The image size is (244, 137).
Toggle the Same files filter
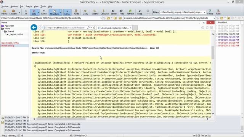coord(44,12)
